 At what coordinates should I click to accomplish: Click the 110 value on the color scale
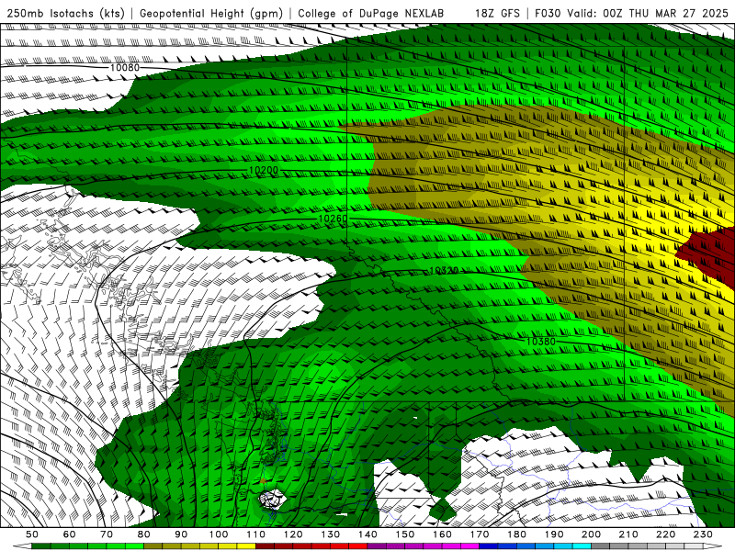click(x=256, y=534)
